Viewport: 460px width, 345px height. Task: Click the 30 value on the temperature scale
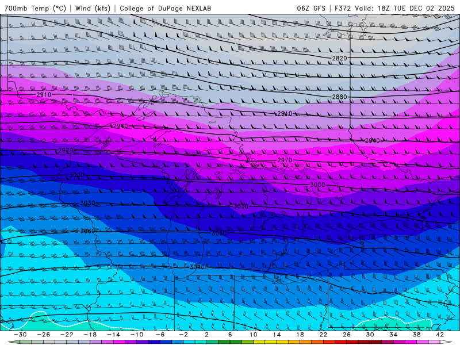(x=370, y=335)
